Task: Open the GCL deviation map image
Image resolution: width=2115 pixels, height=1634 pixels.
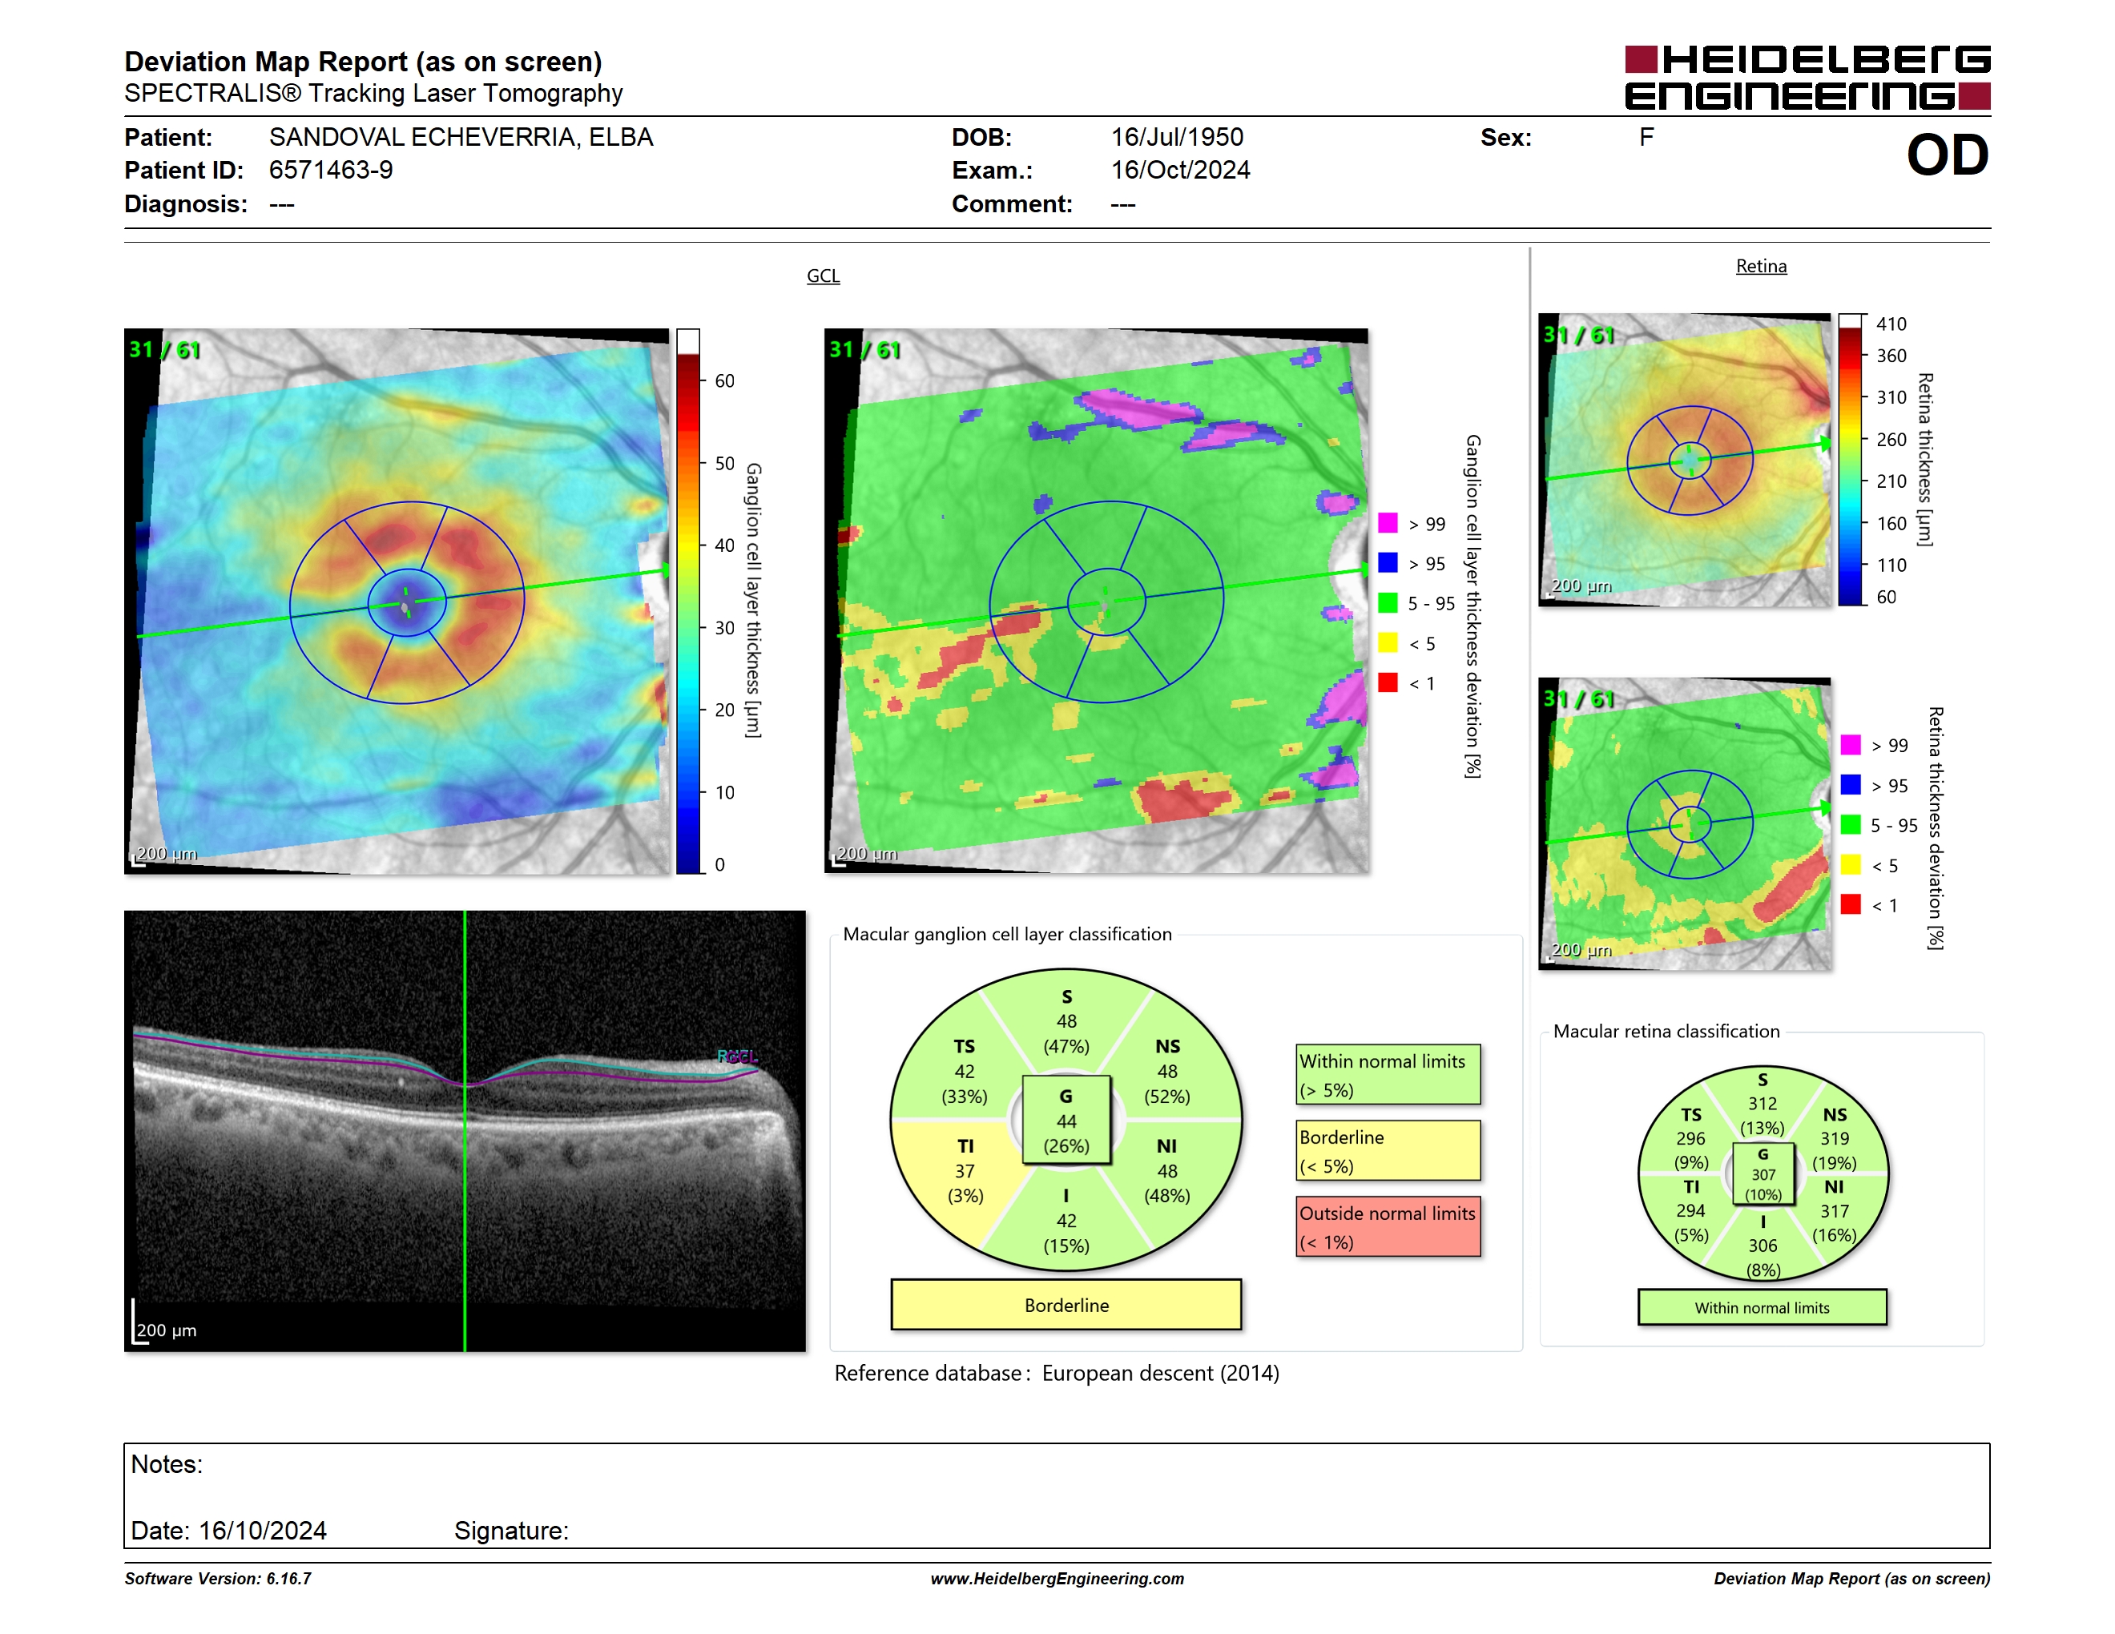Action: click(x=1096, y=601)
